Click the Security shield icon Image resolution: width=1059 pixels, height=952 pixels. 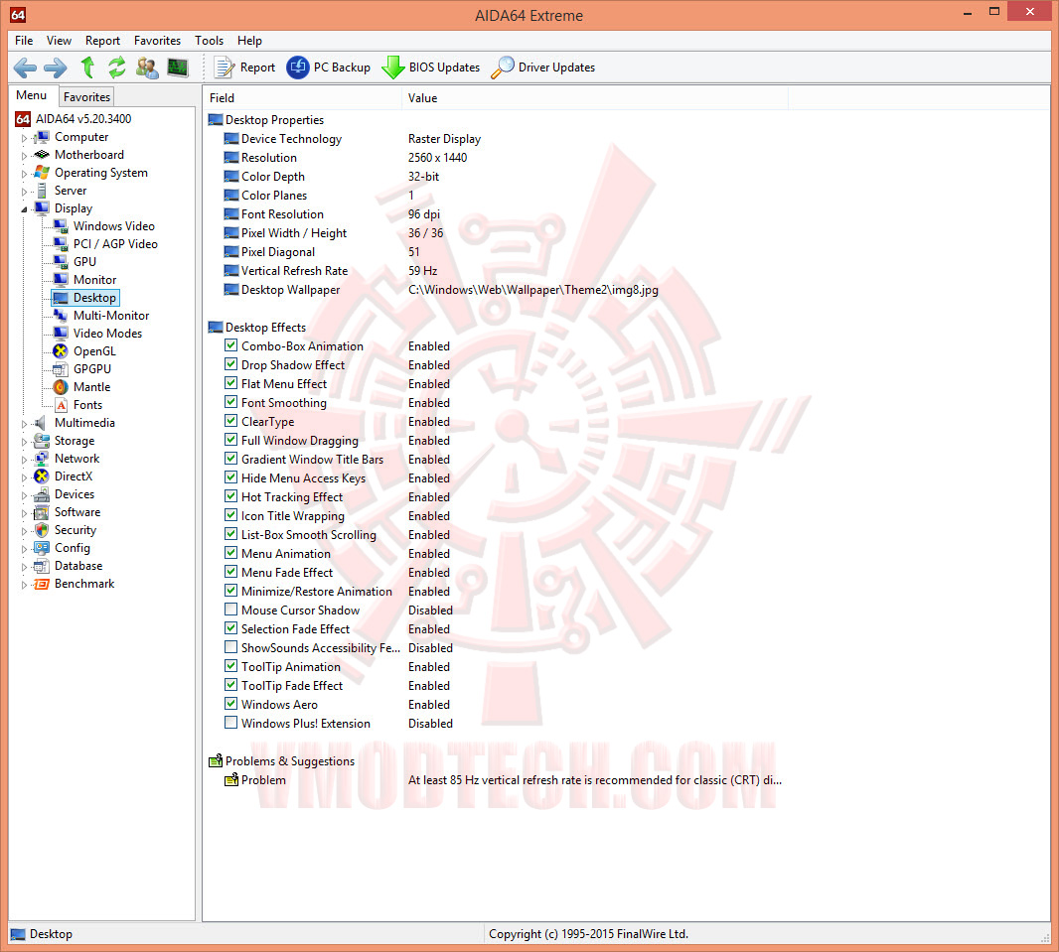(42, 530)
